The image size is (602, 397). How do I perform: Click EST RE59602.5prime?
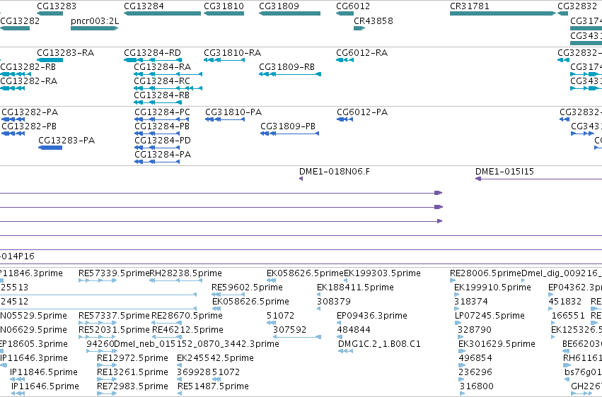click(228, 295)
